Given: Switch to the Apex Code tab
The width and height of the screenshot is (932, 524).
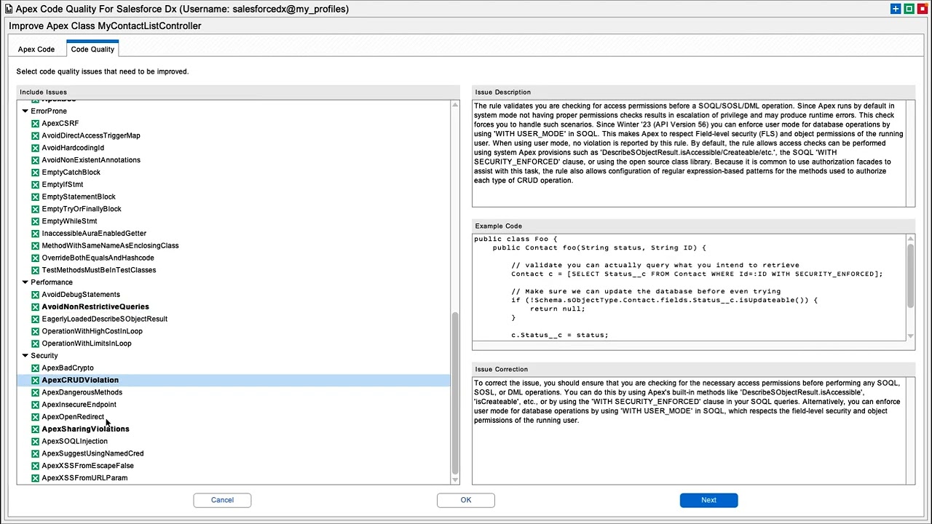Looking at the screenshot, I should pyautogui.click(x=36, y=49).
